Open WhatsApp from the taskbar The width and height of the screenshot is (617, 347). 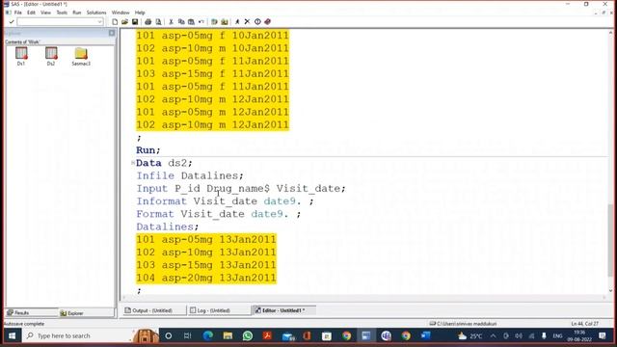pyautogui.click(x=248, y=335)
